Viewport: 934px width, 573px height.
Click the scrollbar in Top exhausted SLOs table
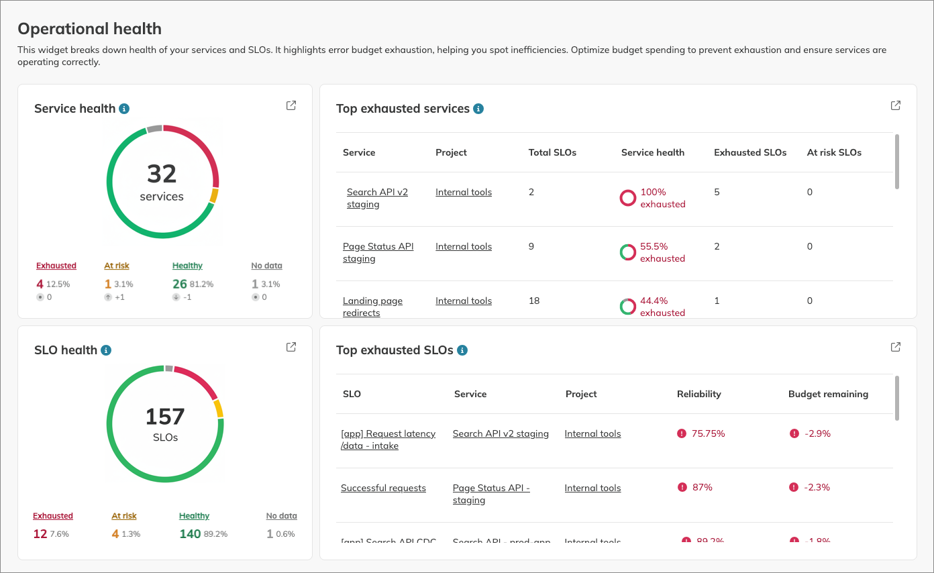click(897, 398)
